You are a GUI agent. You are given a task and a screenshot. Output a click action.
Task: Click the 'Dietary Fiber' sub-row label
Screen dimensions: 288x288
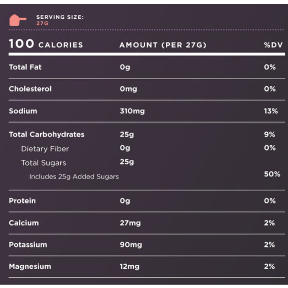(x=45, y=149)
